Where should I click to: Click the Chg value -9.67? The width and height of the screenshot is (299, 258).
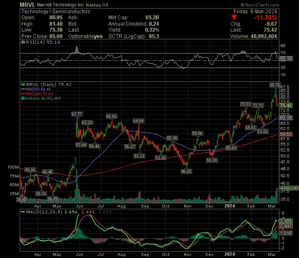click(271, 24)
